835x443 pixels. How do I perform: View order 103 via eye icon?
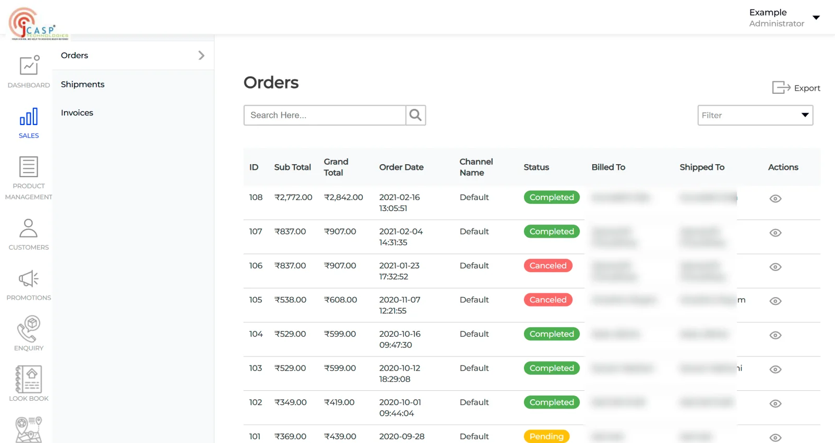(775, 370)
